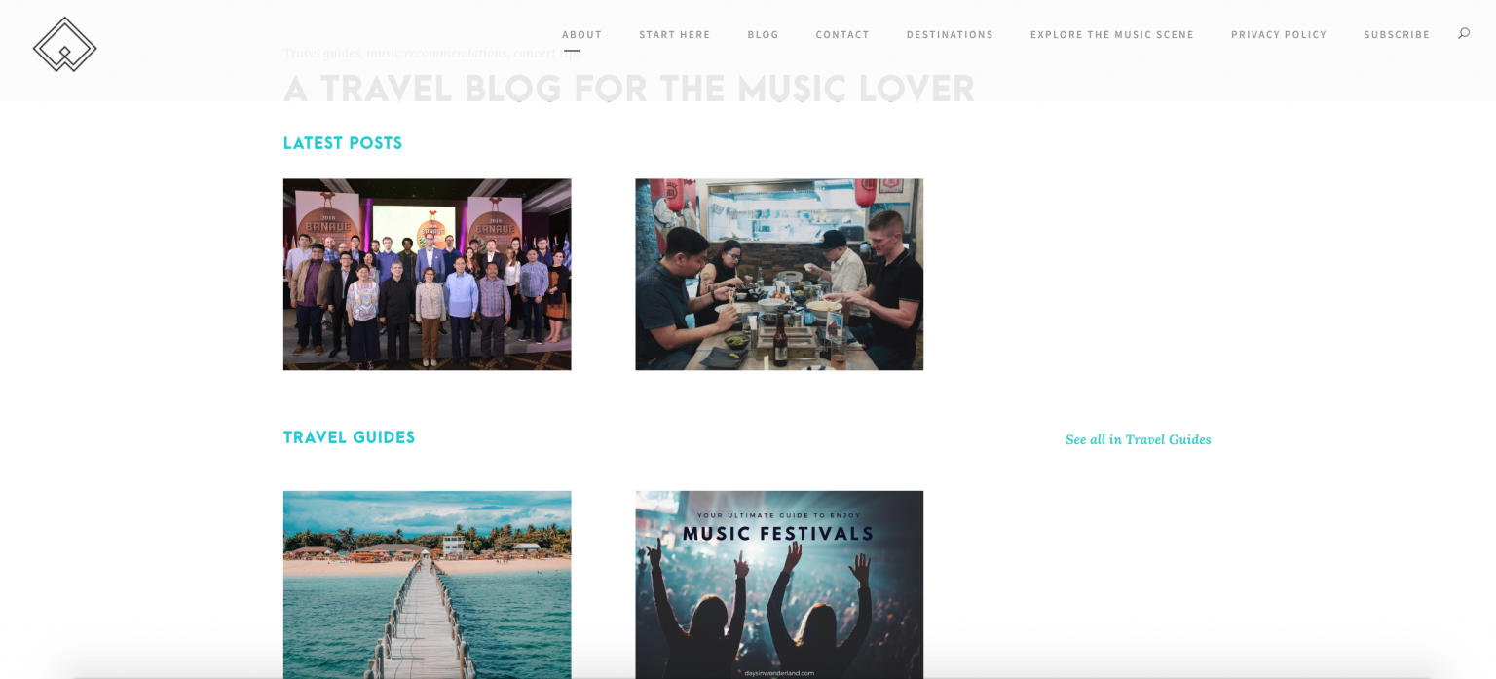This screenshot has height=679, width=1496.
Task: Open the Blog menu link
Action: 764,35
